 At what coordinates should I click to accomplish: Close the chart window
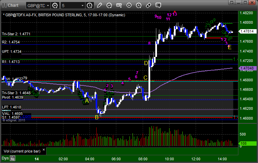(252, 2)
